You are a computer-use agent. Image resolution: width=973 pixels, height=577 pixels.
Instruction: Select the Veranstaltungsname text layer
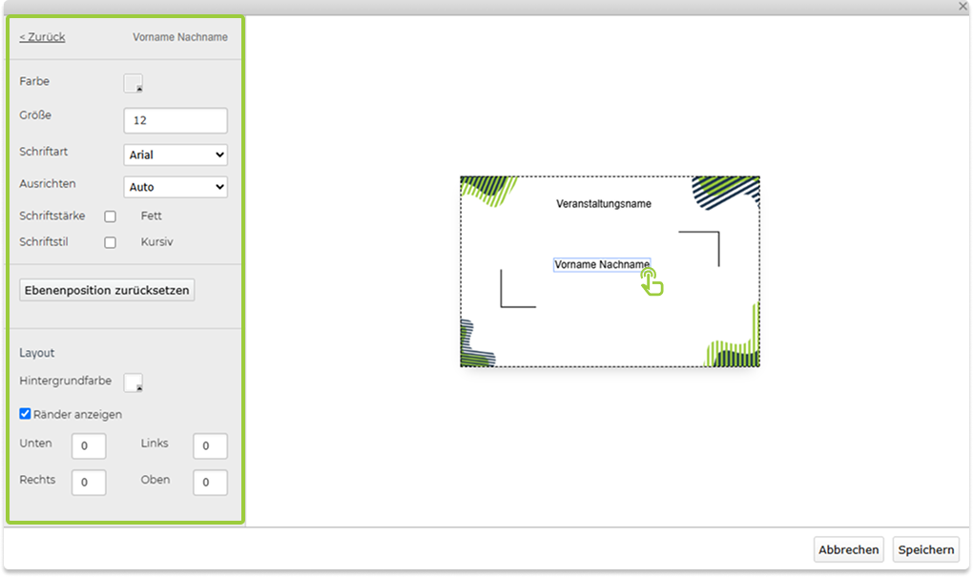pos(603,203)
